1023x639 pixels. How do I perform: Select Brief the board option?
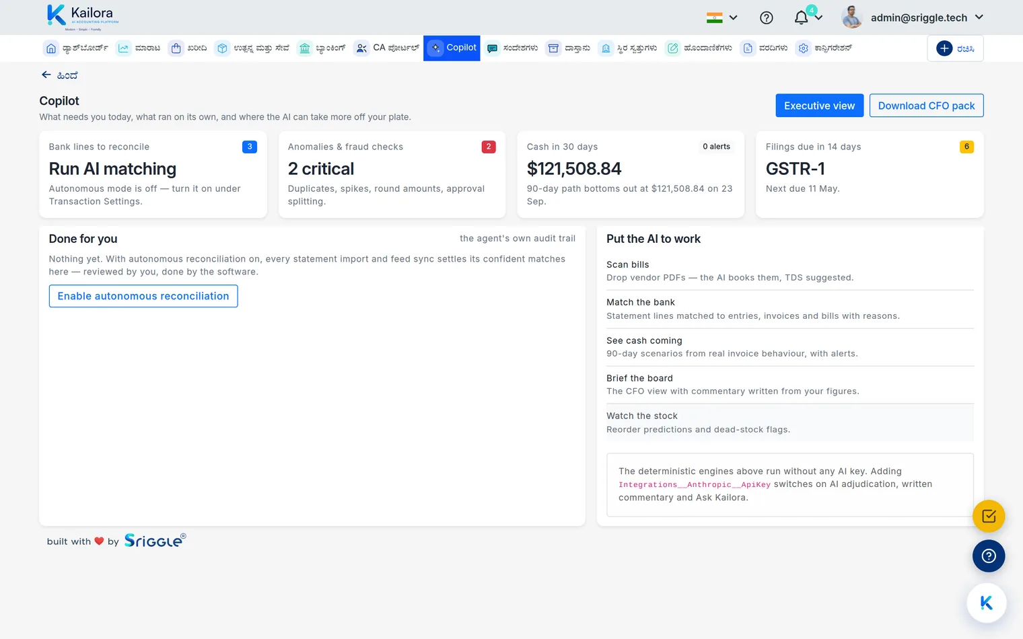[x=789, y=385]
